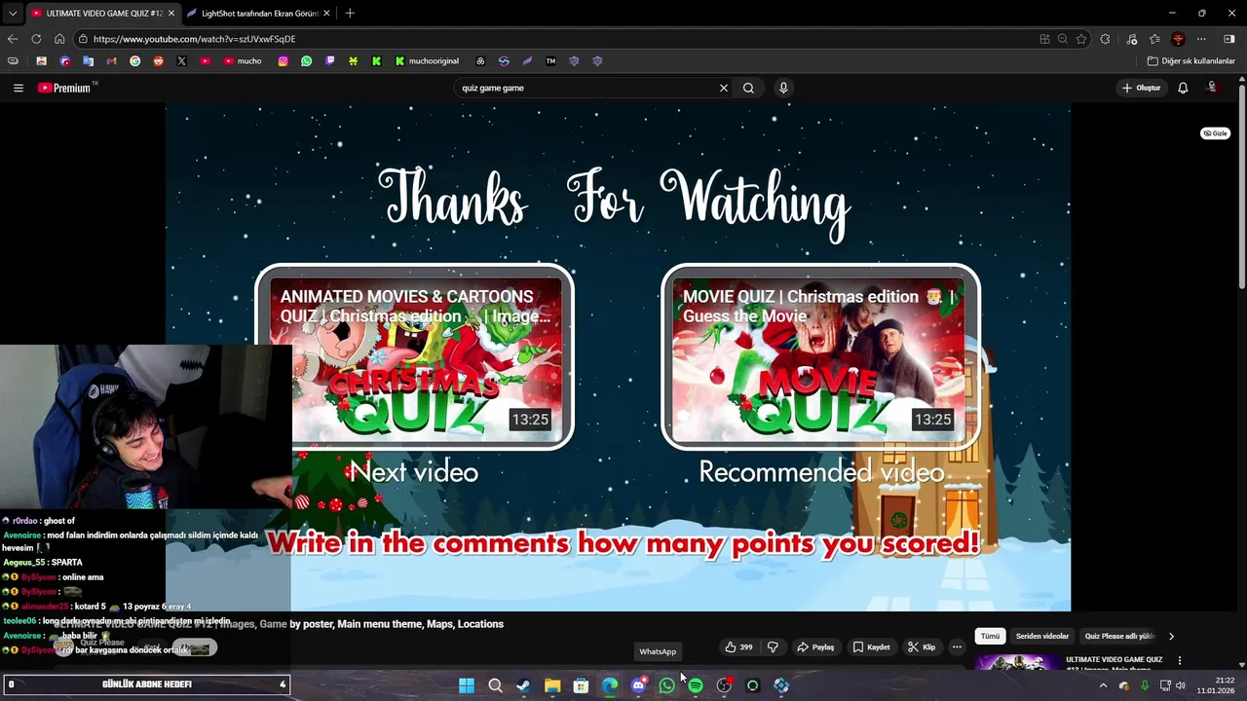Open the TM bookmark
The height and width of the screenshot is (701, 1247).
click(550, 61)
